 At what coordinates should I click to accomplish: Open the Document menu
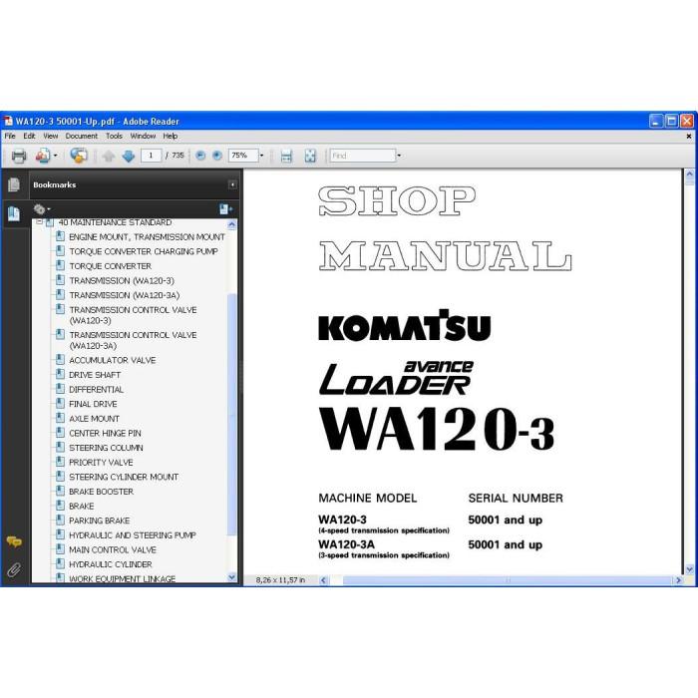82,136
